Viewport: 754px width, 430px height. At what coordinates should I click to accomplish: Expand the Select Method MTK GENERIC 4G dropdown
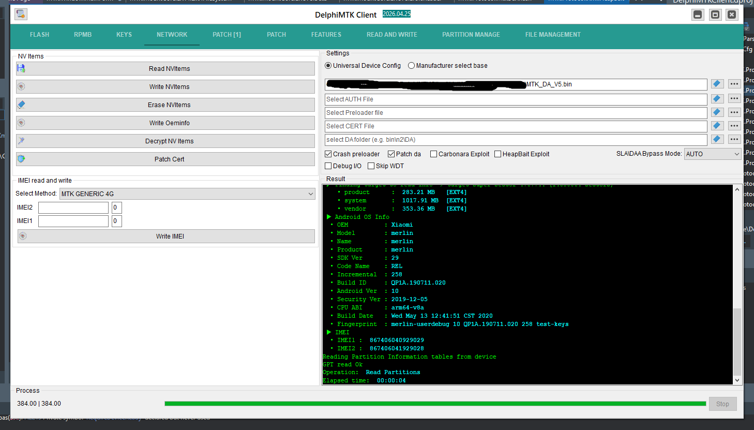[x=187, y=194]
